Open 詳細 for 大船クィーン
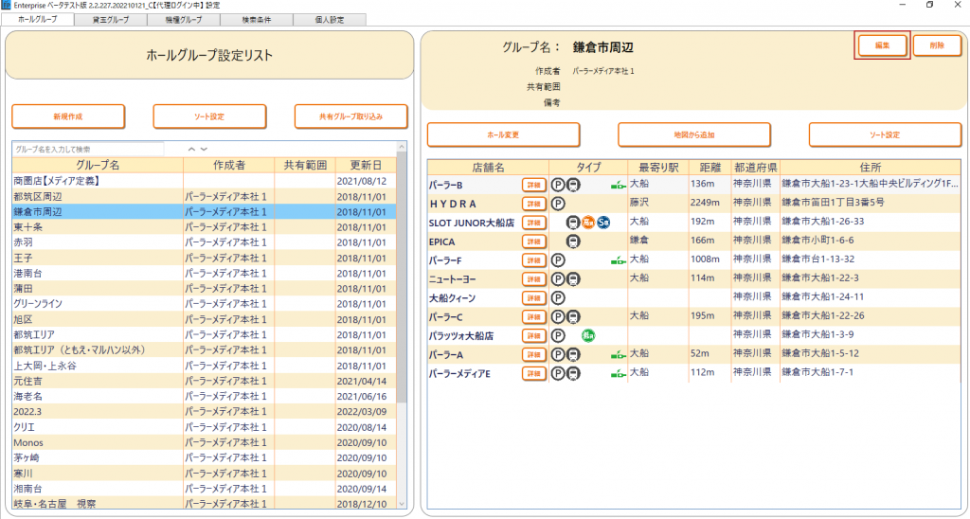970x519 pixels. click(x=534, y=298)
